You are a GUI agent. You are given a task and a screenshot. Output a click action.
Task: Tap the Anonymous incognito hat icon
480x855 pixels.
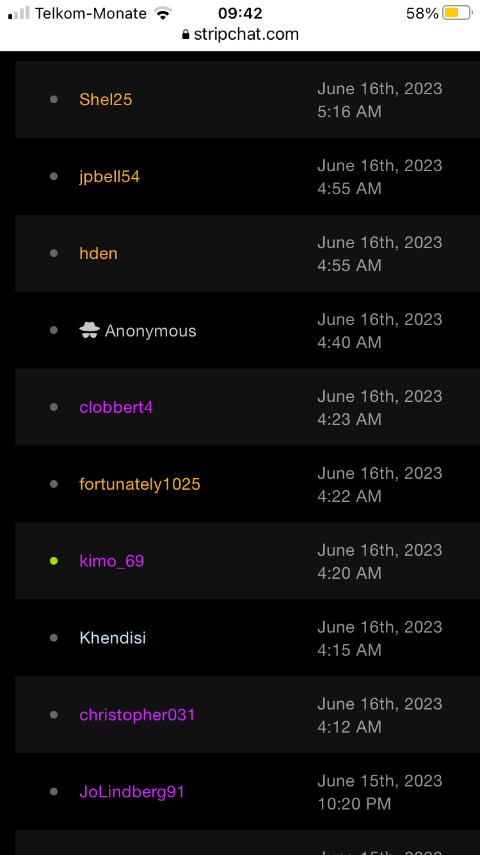89,330
